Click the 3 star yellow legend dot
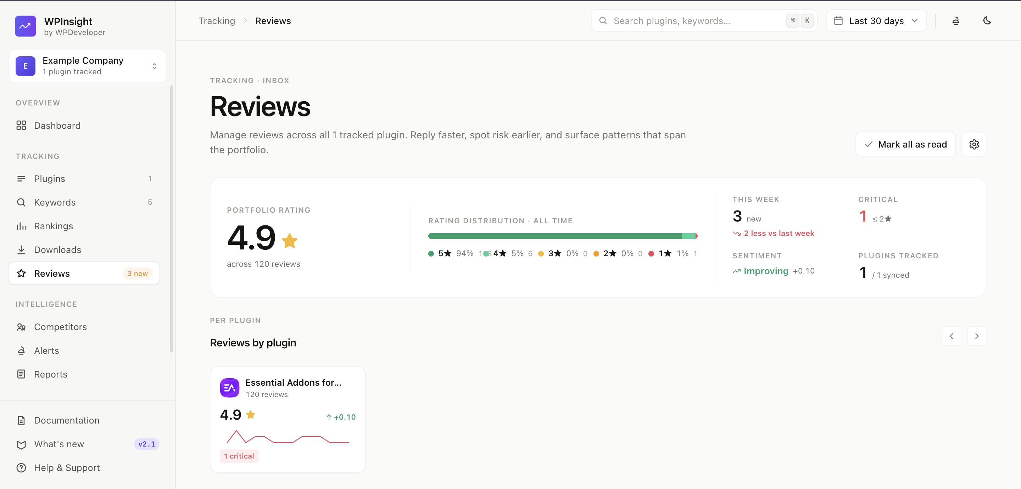This screenshot has width=1021, height=489. pos(541,254)
